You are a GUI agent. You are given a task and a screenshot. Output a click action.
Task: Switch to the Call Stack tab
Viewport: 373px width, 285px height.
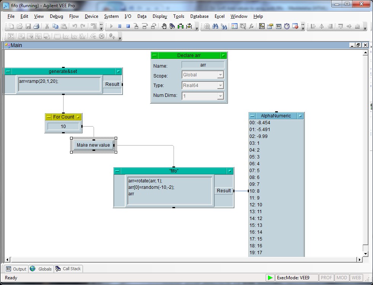click(x=69, y=269)
